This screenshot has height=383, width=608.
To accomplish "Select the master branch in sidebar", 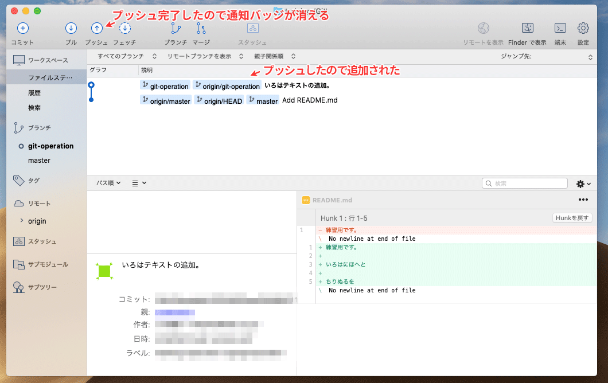I will (x=39, y=161).
